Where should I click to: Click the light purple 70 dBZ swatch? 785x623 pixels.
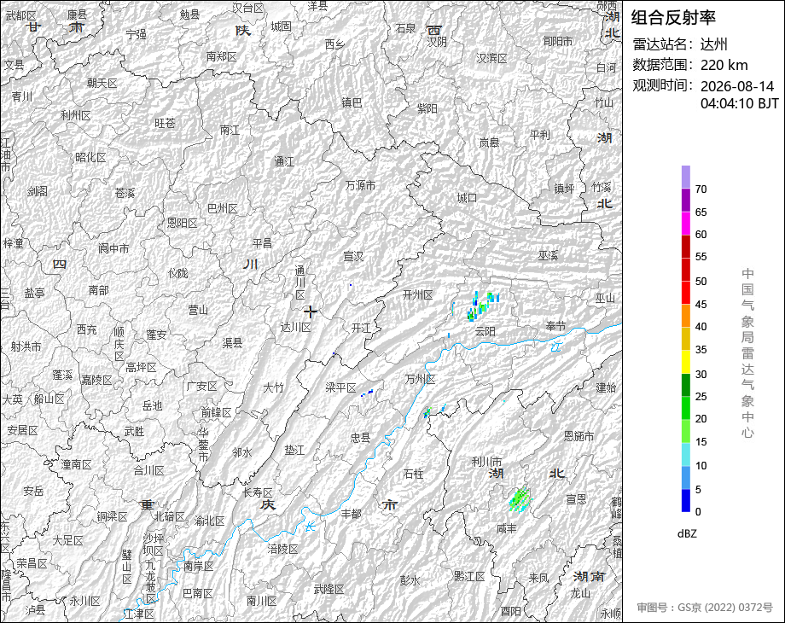tap(686, 177)
